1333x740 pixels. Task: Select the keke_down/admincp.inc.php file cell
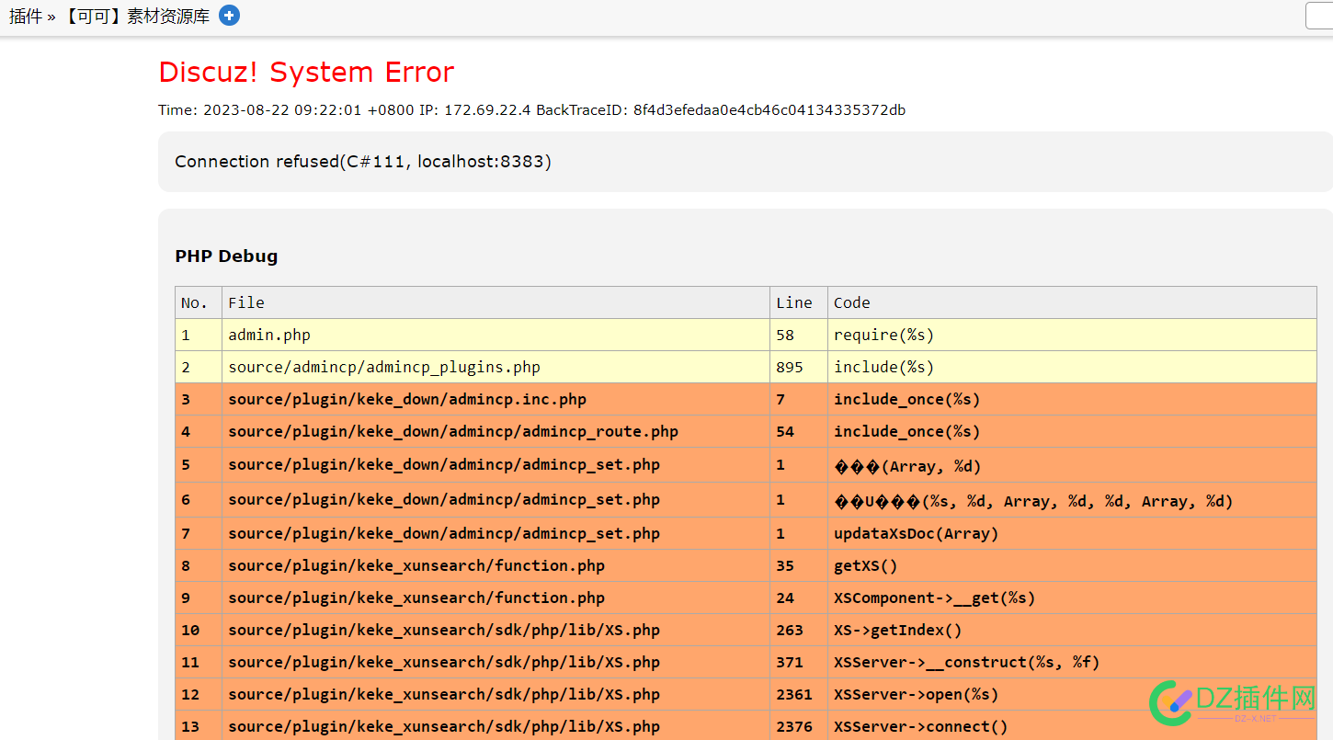pyautogui.click(x=407, y=400)
